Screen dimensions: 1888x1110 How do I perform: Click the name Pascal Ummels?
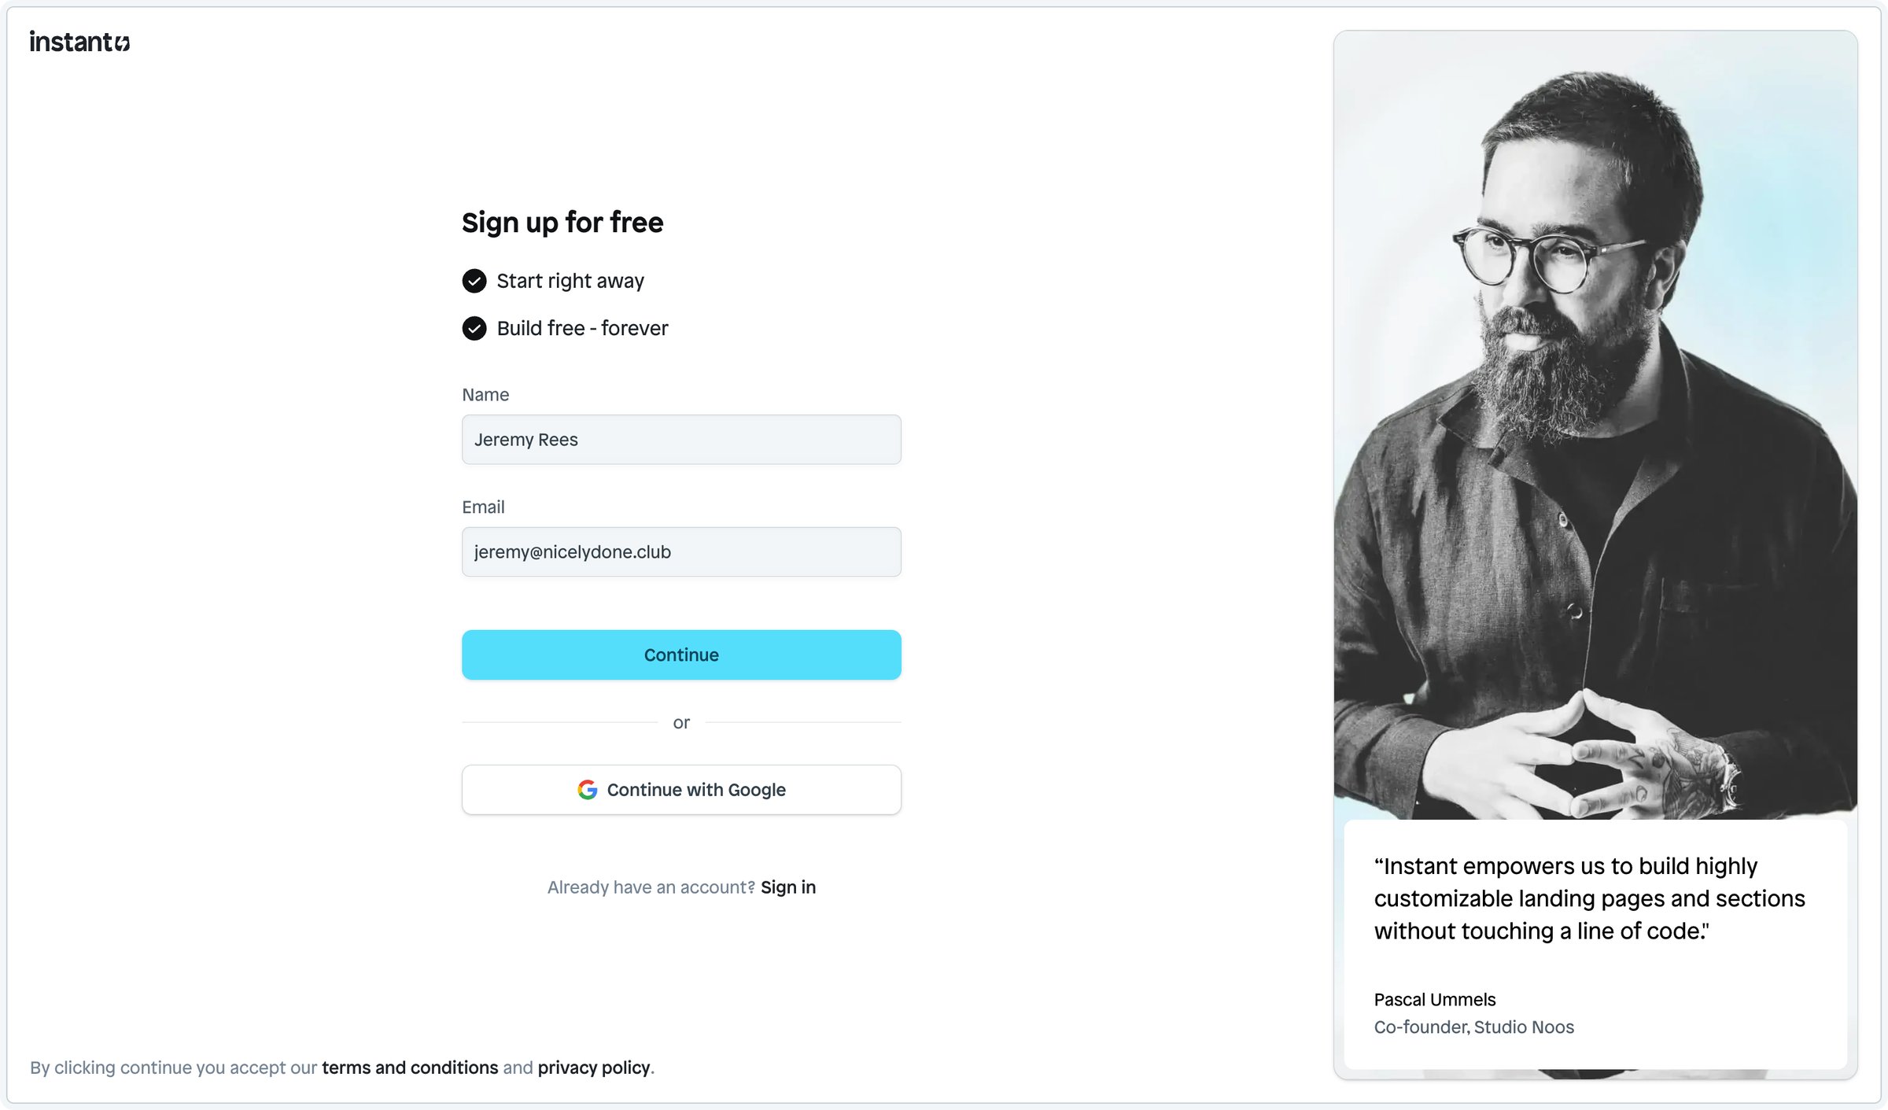pyautogui.click(x=1435, y=1000)
